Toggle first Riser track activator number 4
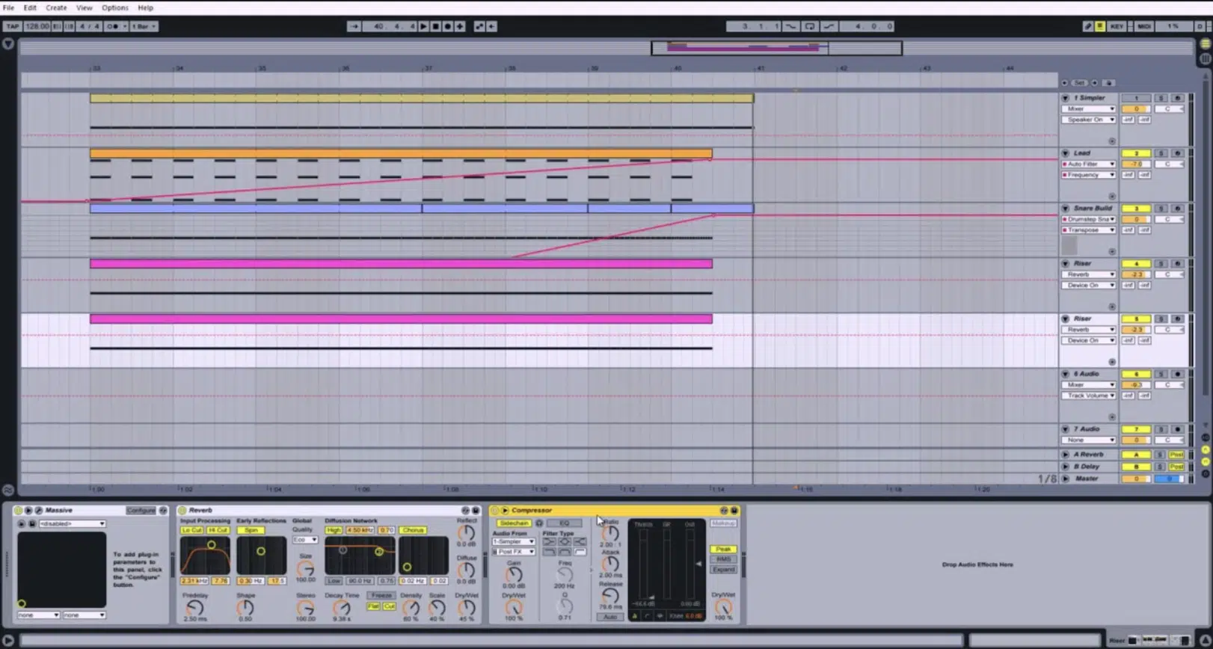The image size is (1213, 649). (1136, 264)
